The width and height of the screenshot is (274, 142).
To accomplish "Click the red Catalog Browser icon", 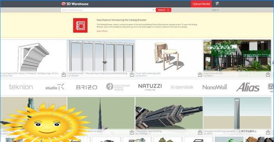I will pos(80,25).
